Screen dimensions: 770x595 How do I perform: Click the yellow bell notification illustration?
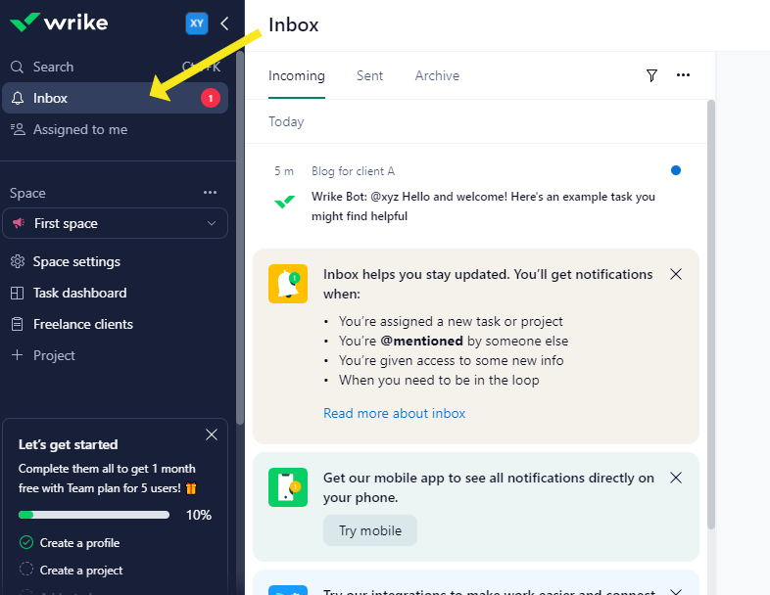288,284
